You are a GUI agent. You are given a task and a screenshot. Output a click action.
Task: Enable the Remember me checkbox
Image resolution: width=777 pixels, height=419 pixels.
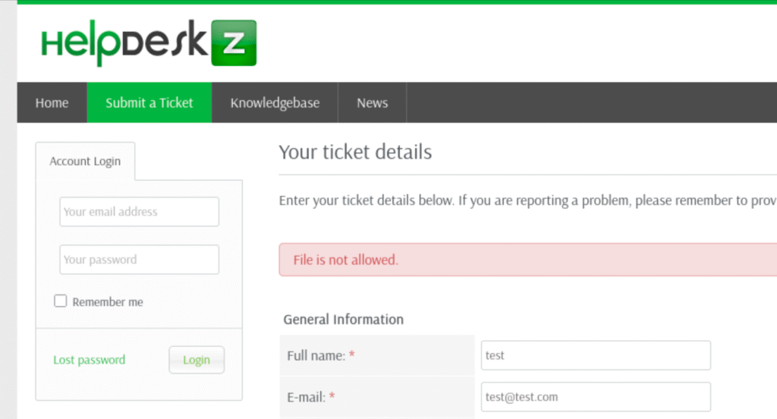61,301
